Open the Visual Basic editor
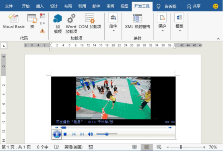223x151 pixels. coord(14,21)
